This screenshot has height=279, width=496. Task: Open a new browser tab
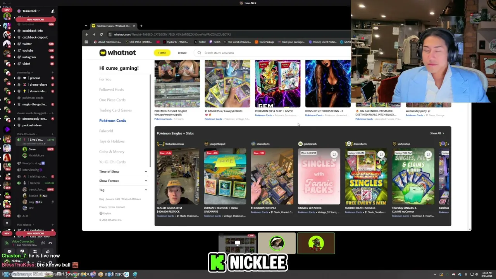141,26
